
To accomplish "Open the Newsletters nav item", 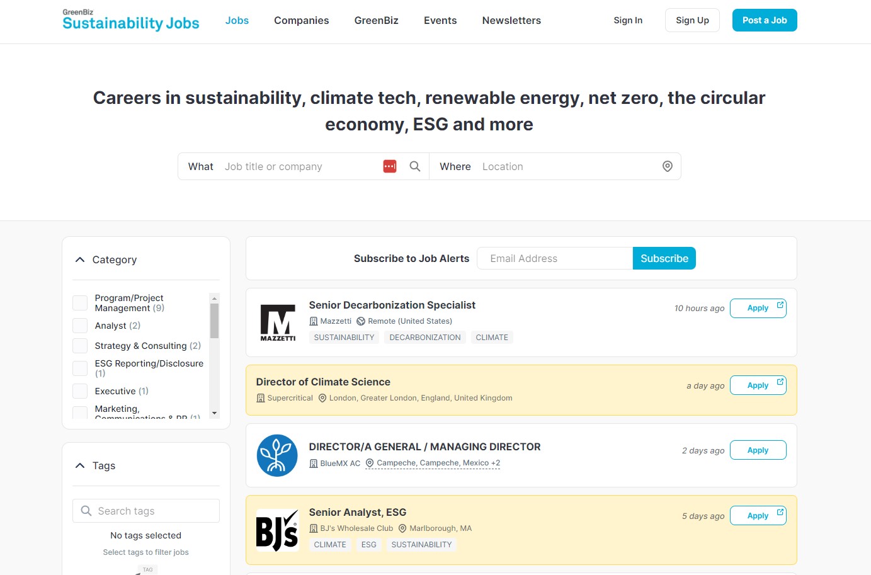I will coord(511,20).
